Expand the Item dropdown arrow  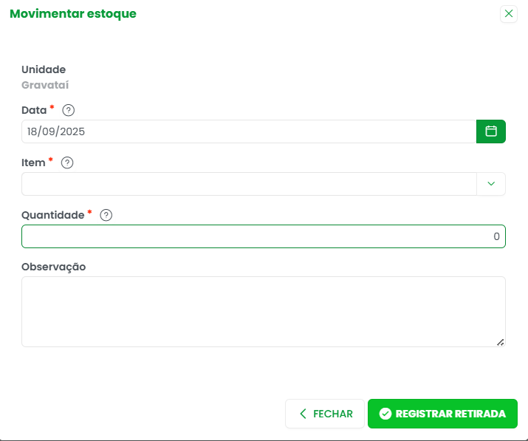tap(491, 184)
